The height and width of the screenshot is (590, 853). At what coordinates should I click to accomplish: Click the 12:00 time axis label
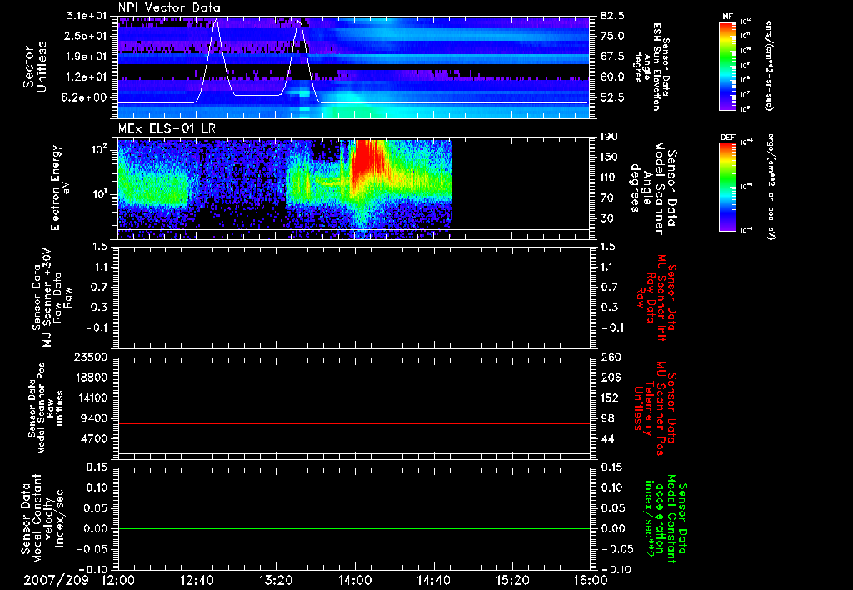[x=118, y=580]
